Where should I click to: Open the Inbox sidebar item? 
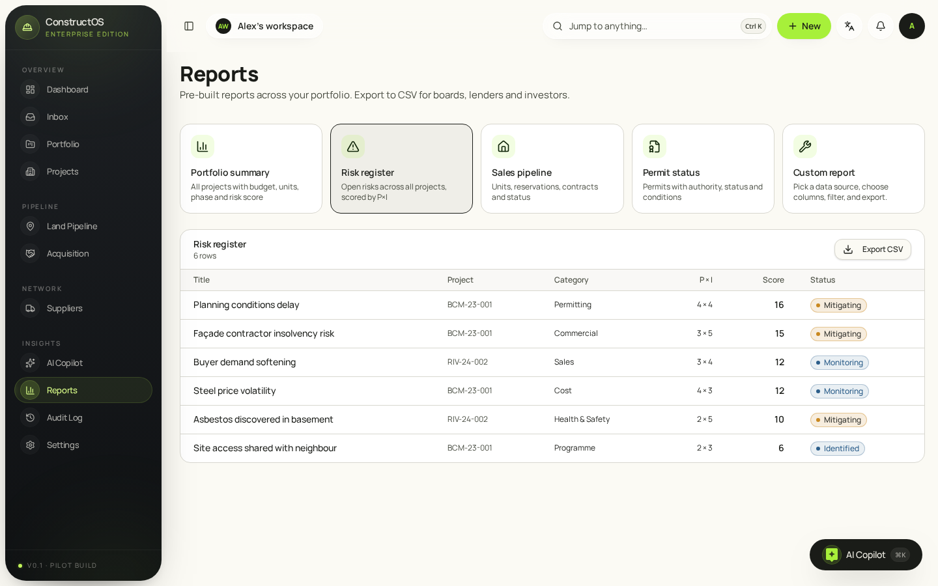83,117
